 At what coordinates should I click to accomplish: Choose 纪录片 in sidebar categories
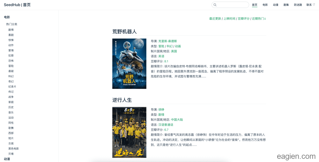[x=12, y=87]
